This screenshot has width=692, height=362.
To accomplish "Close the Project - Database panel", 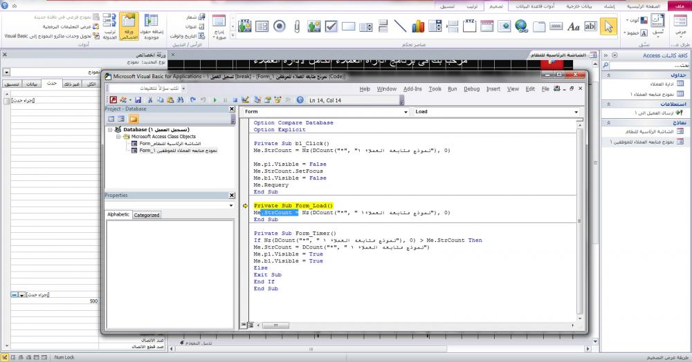I will point(232,108).
